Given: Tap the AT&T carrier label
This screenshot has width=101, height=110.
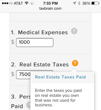Looking at the screenshot, I should [18, 3].
